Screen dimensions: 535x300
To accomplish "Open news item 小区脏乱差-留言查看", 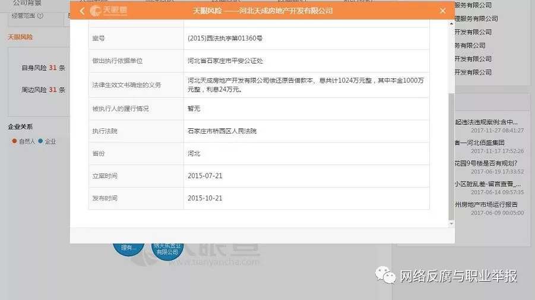I will pos(487,184).
